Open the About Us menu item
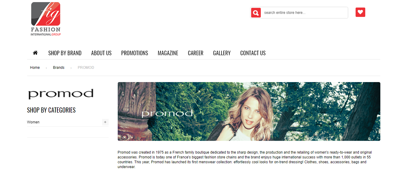Image resolution: width=406 pixels, height=172 pixels. [x=101, y=53]
